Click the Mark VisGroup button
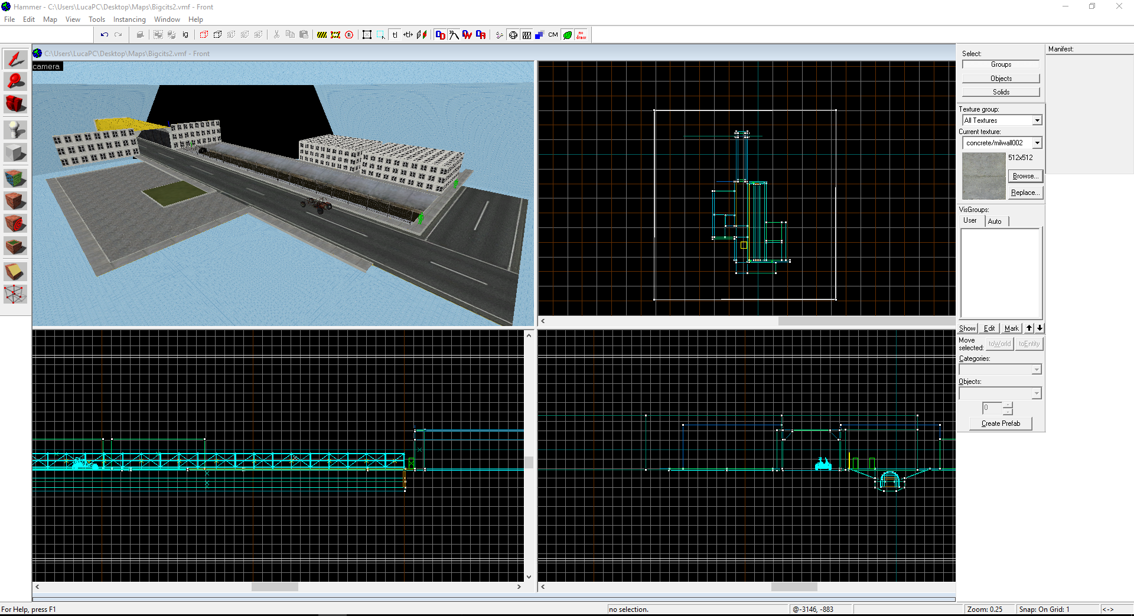This screenshot has width=1134, height=616. coord(1011,328)
